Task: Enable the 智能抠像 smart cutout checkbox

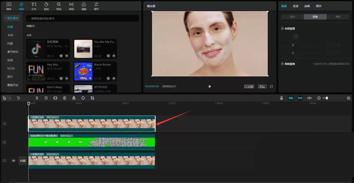Action: point(283,64)
